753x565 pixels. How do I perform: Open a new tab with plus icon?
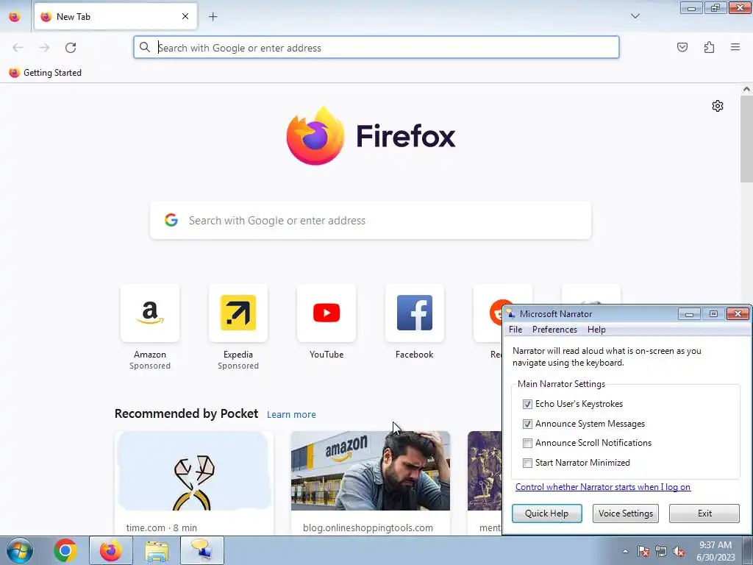click(x=213, y=17)
